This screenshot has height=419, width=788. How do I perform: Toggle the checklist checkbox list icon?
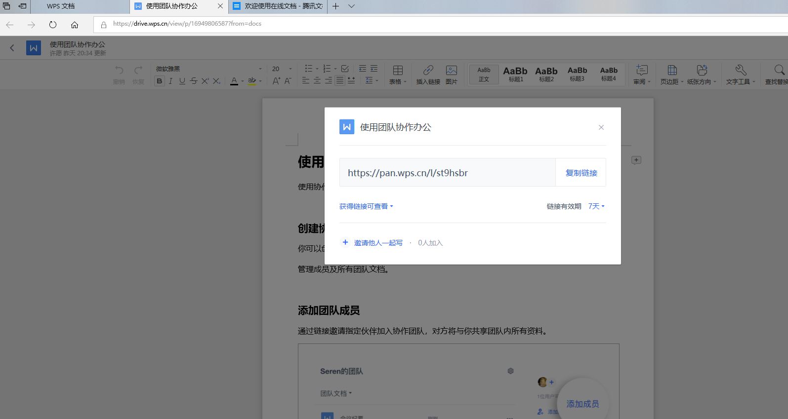(x=345, y=69)
